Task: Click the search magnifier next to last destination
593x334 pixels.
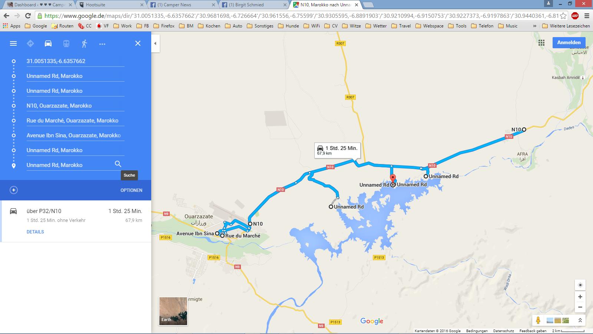Action: pyautogui.click(x=118, y=164)
